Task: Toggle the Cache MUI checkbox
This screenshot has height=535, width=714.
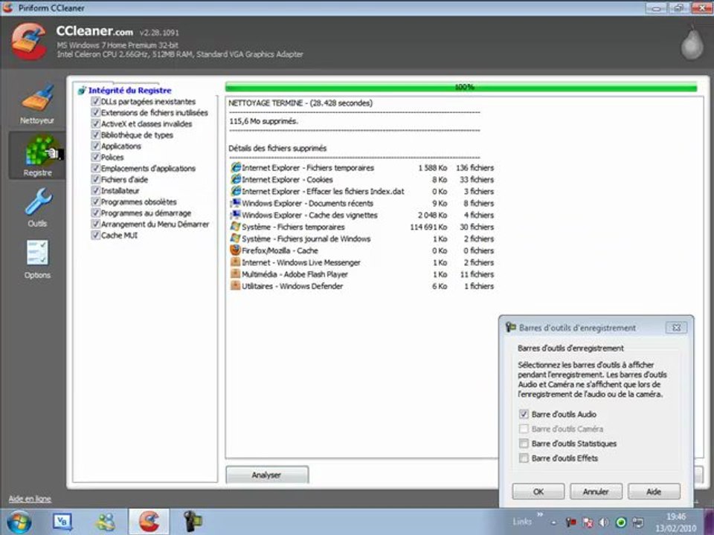Action: (95, 236)
